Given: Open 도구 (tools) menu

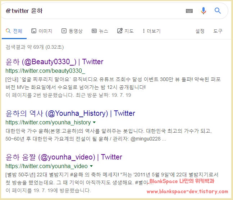Looking at the screenshot, I should [x=218, y=31].
